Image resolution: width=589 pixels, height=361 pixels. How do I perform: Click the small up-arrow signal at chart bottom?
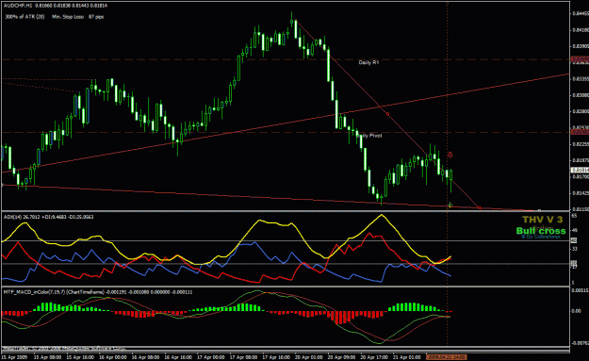pyautogui.click(x=450, y=205)
